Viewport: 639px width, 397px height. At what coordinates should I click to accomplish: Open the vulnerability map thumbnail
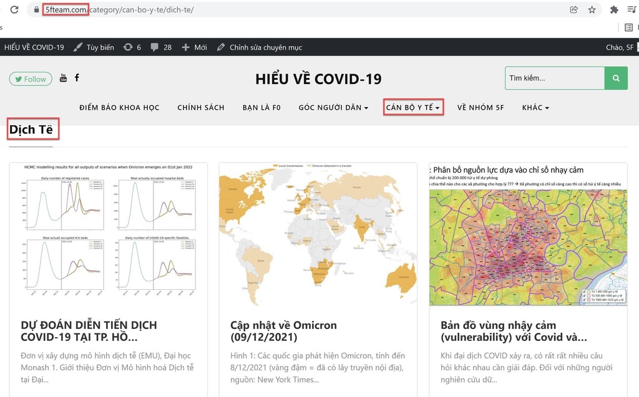click(x=528, y=234)
